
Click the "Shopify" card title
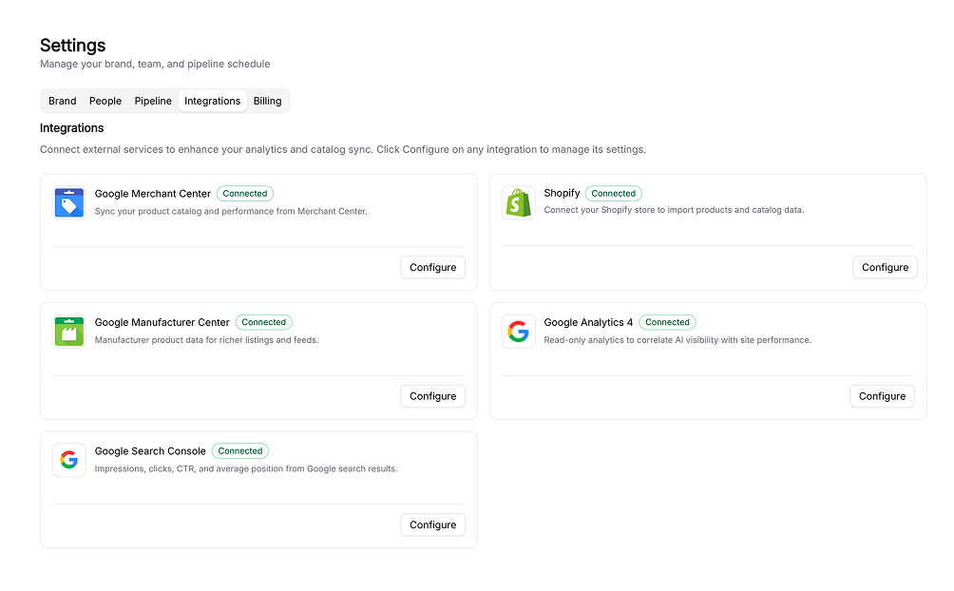562,193
